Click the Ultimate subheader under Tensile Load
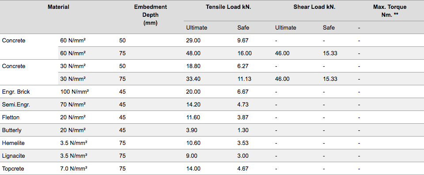Screen dimensions: 424x175 (x=197, y=27)
